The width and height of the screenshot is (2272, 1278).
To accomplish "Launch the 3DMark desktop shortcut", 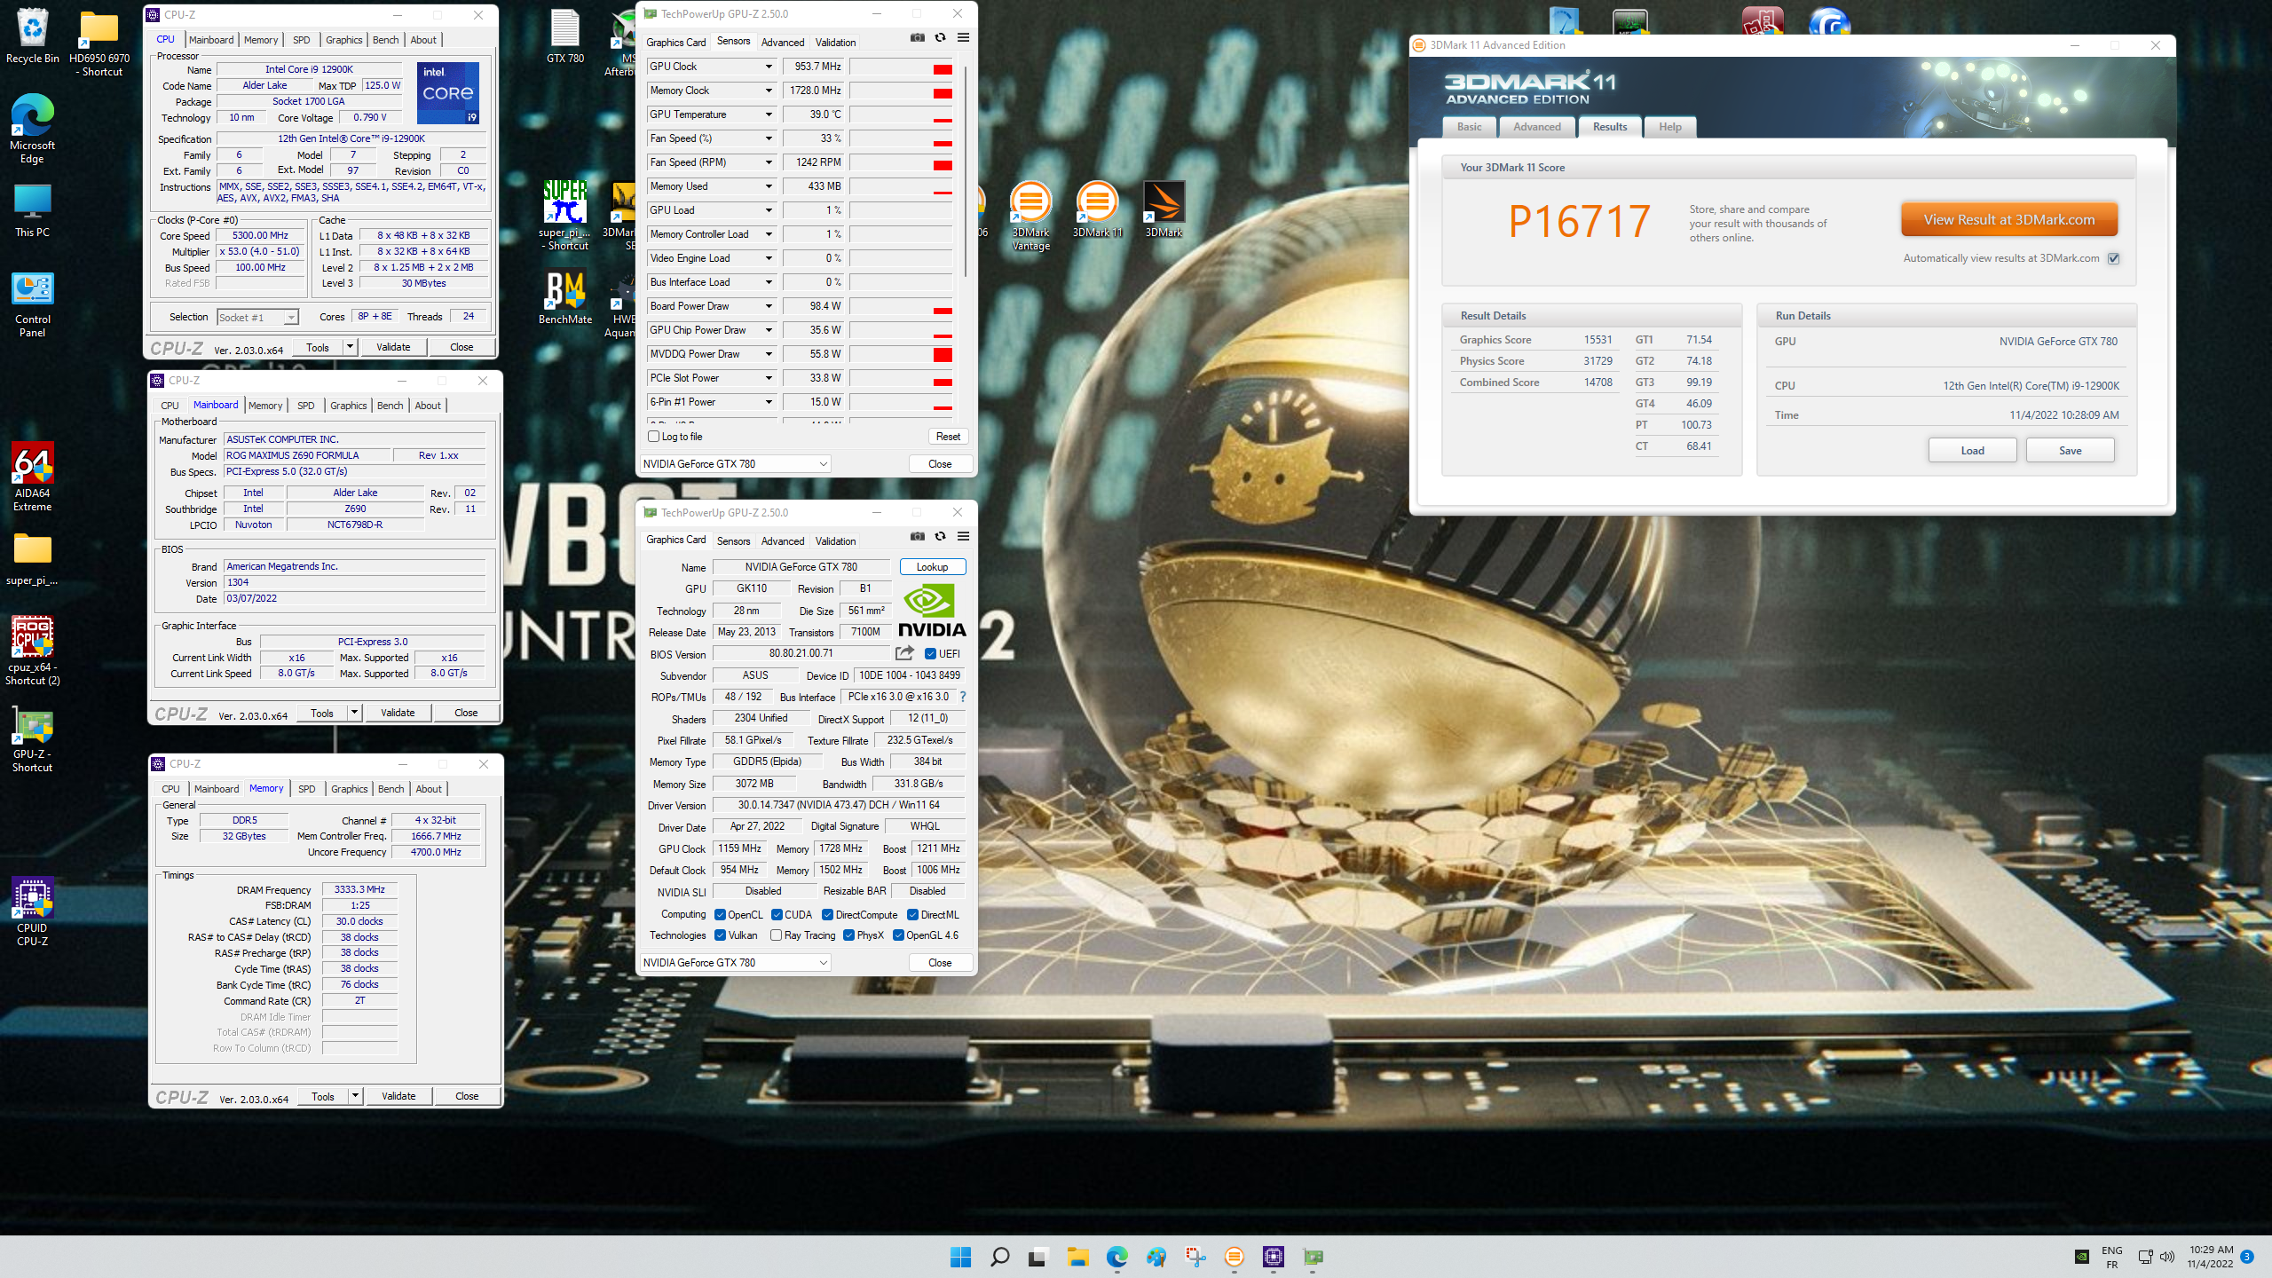I will (x=1164, y=209).
